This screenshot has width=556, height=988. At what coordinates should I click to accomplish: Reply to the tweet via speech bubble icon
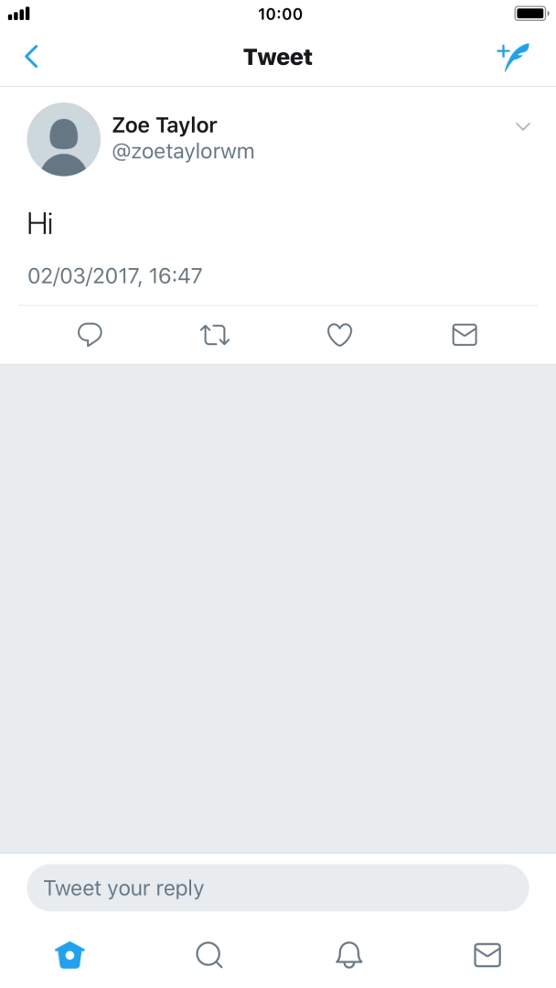click(x=89, y=335)
